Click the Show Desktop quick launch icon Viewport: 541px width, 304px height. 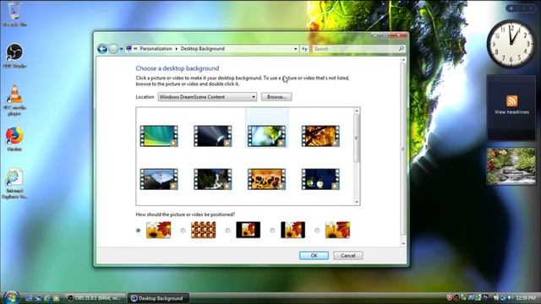[x=29, y=298]
